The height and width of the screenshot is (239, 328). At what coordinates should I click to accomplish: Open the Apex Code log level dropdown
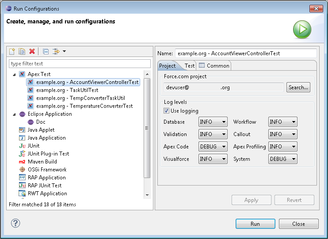(213, 147)
